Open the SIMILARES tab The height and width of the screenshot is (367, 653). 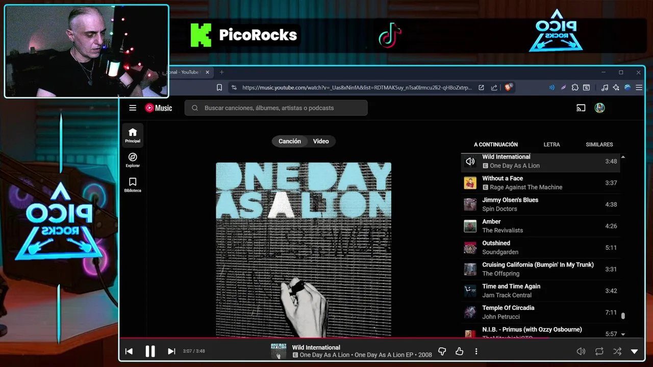click(599, 144)
